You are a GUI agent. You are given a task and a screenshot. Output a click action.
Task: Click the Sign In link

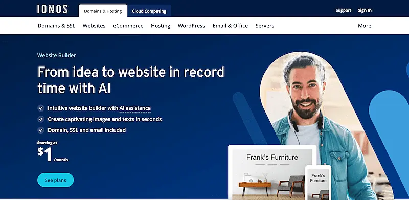coord(365,10)
